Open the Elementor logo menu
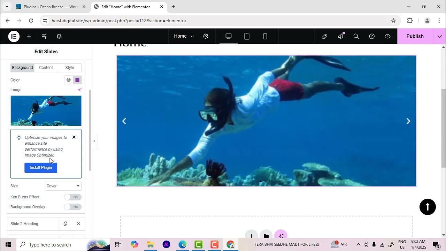Screen dimensions: 446x251 click(14, 36)
